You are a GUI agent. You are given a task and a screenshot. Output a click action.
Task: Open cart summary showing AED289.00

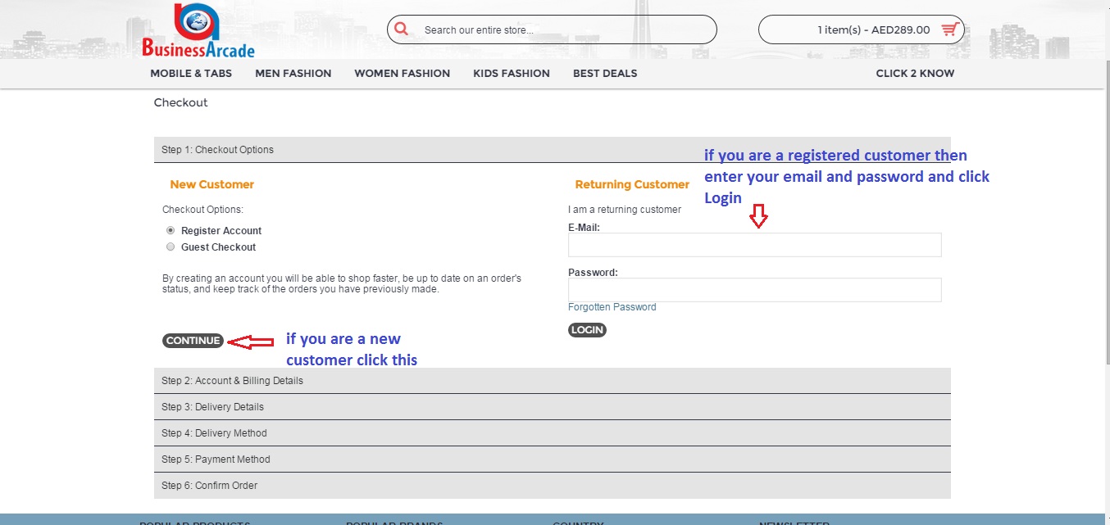(x=862, y=29)
